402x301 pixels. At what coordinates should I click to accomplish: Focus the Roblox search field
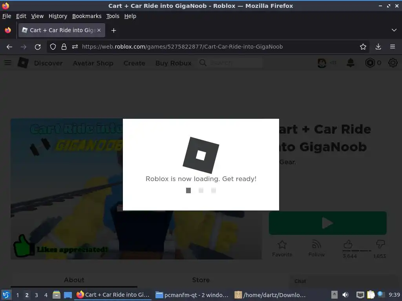pos(236,63)
